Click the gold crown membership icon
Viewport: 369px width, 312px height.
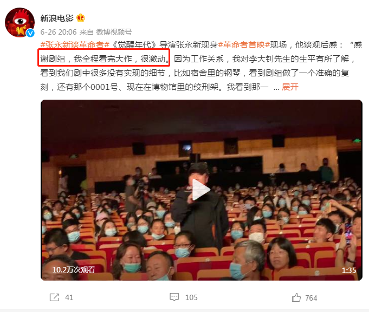pos(81,18)
